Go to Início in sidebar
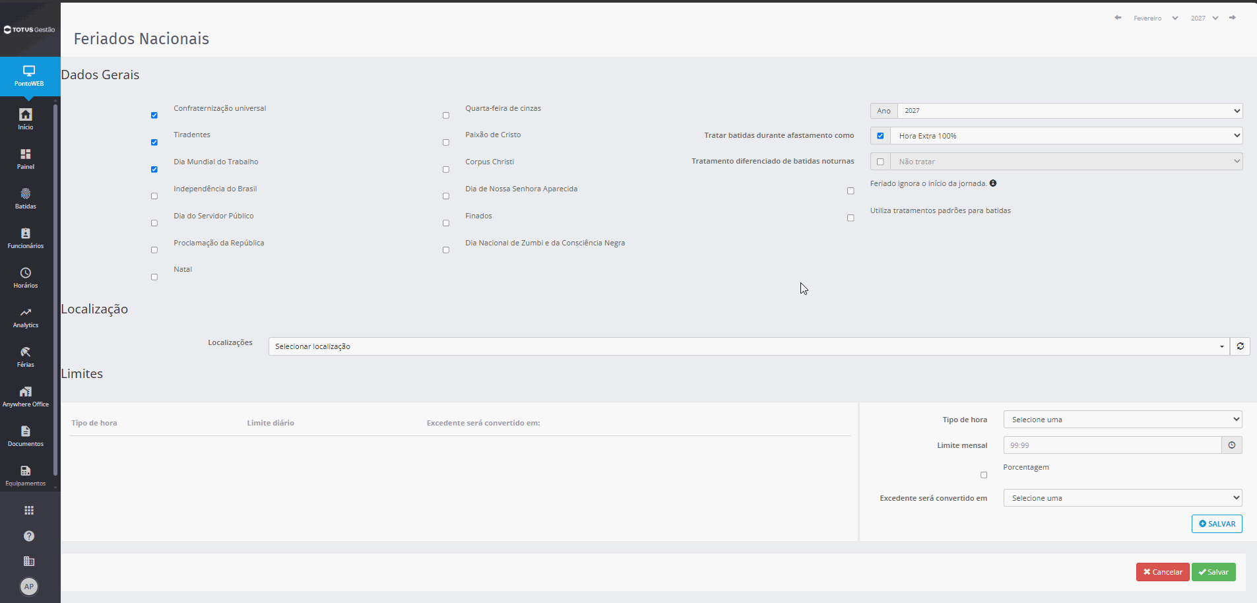Viewport: 1257px width, 603px height. tap(26, 119)
